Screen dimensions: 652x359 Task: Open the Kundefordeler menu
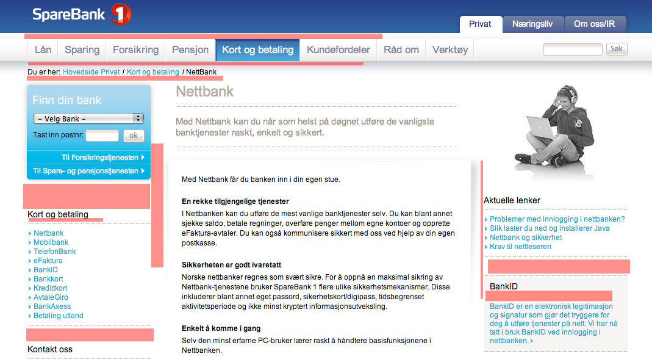338,50
